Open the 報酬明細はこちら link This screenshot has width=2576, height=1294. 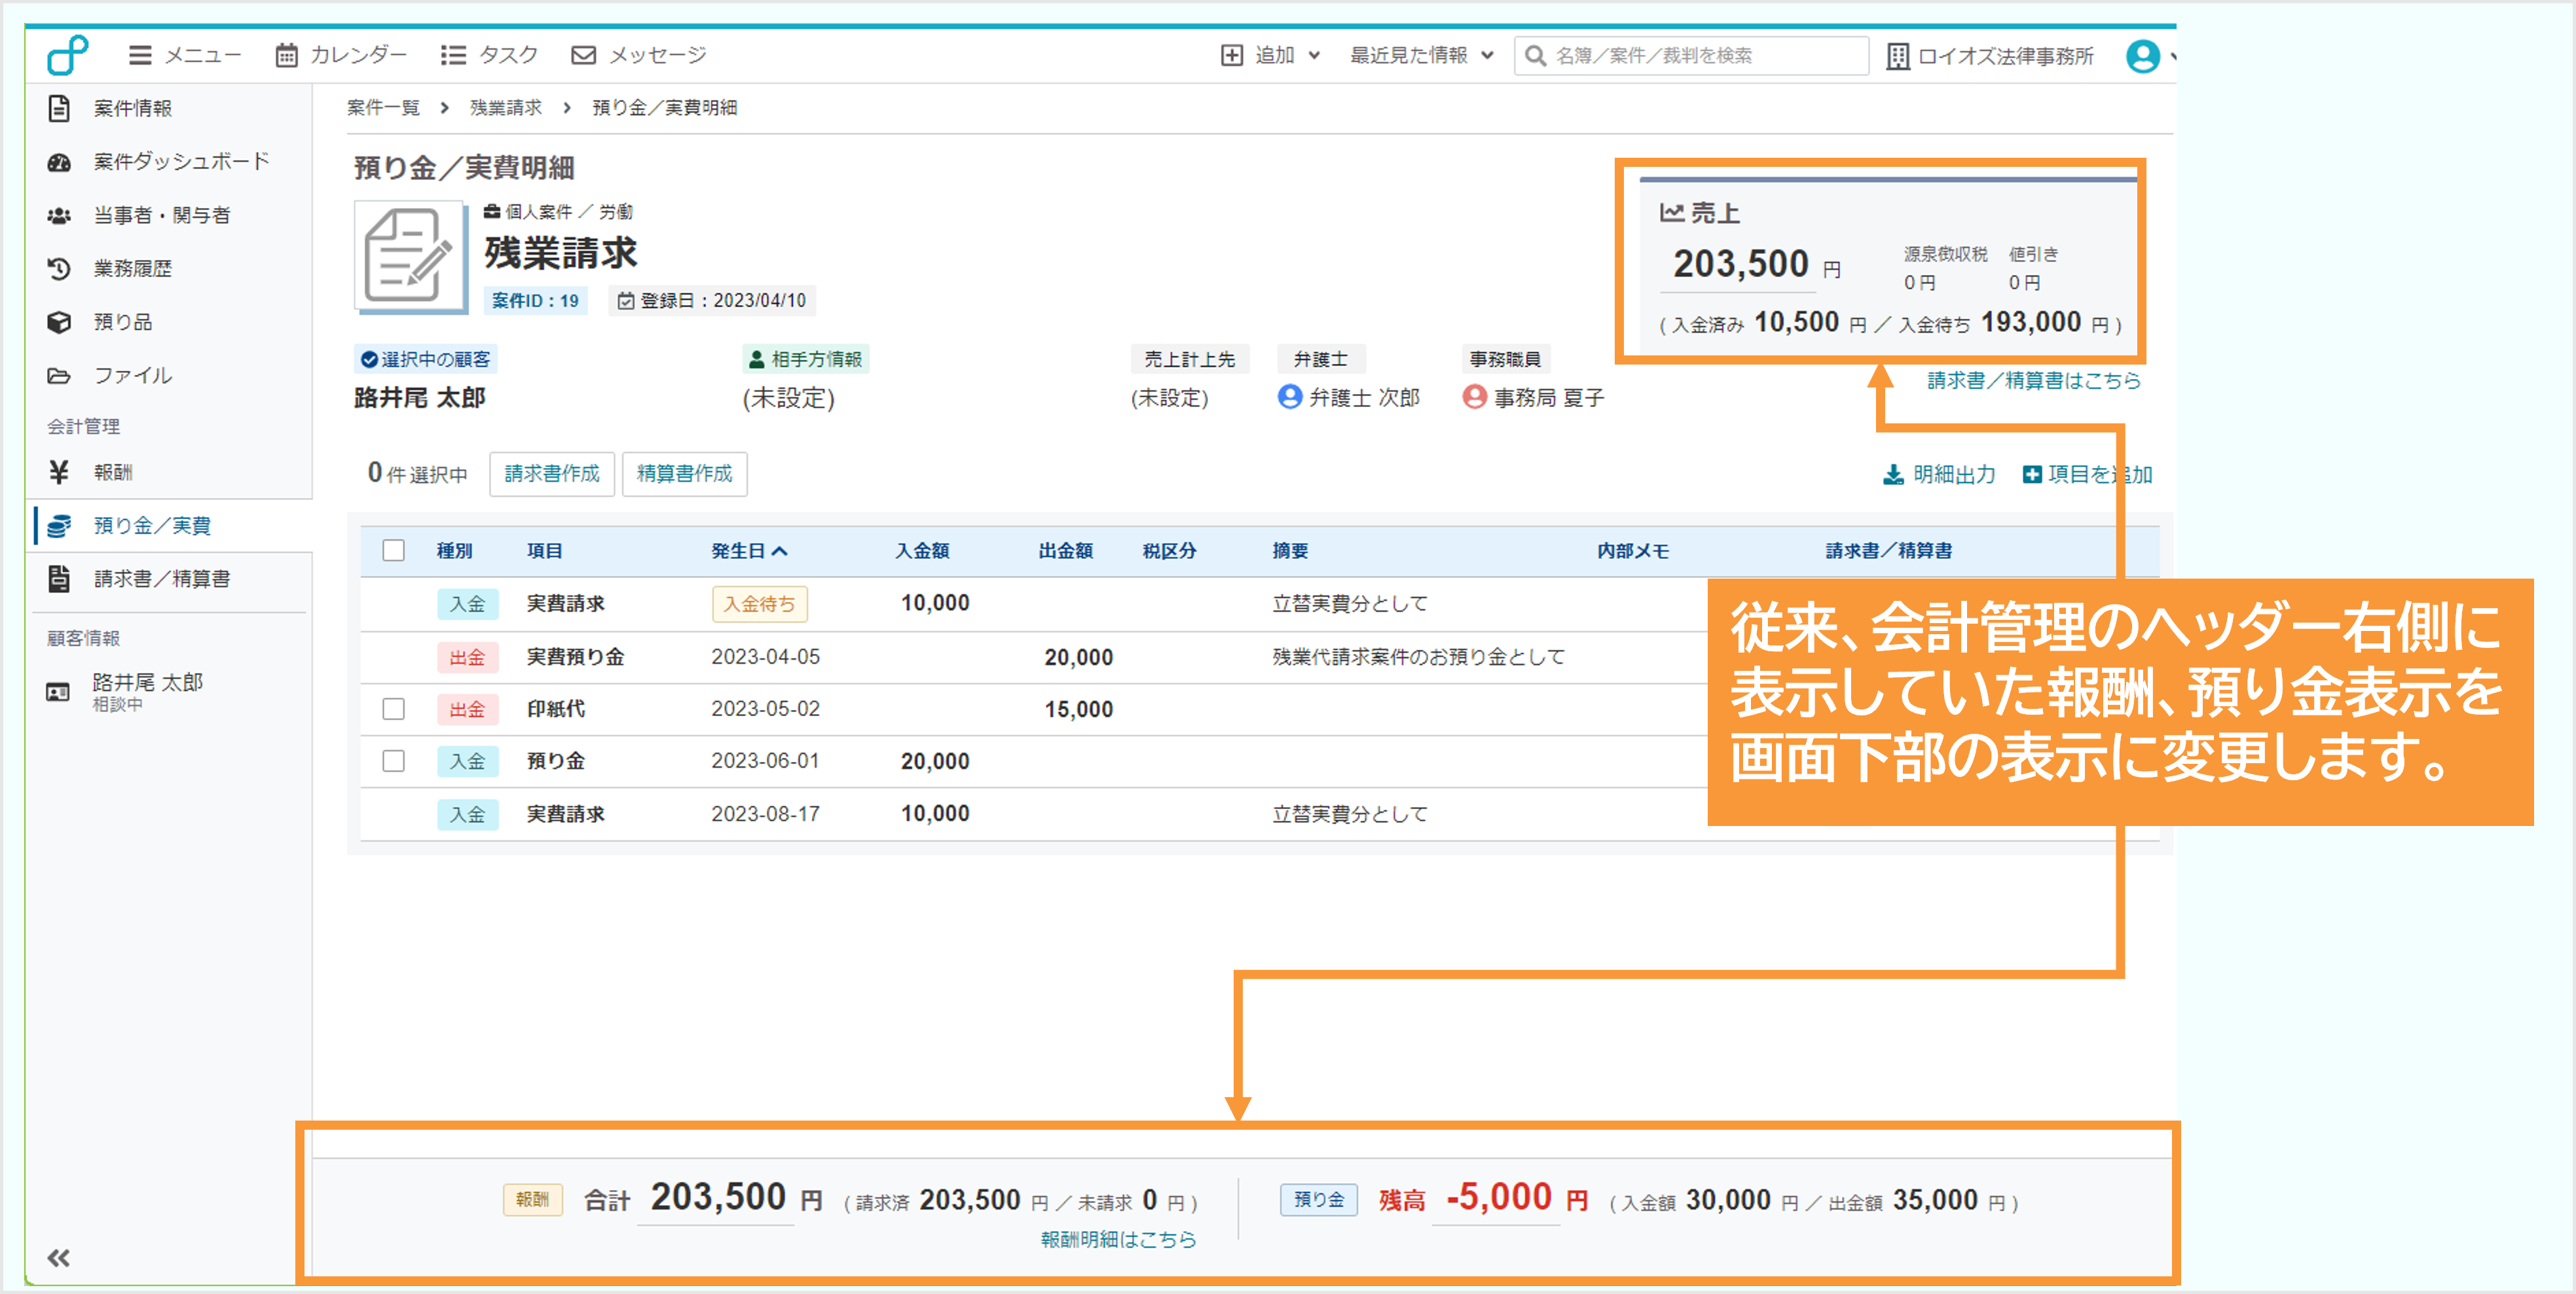1117,1239
